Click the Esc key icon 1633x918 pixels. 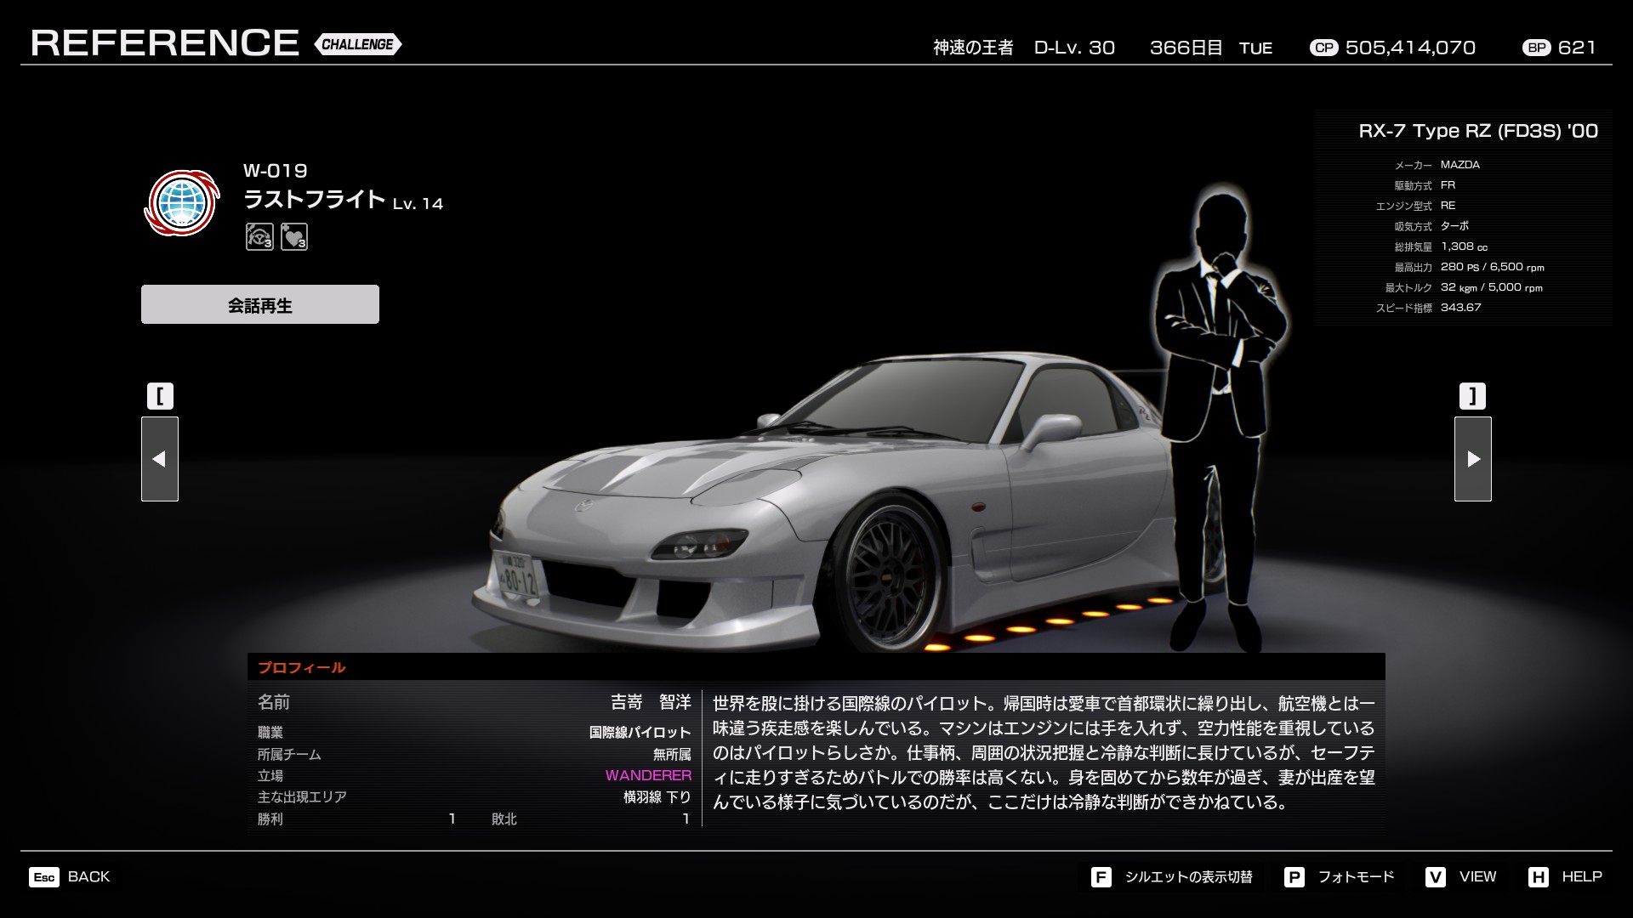[x=44, y=877]
